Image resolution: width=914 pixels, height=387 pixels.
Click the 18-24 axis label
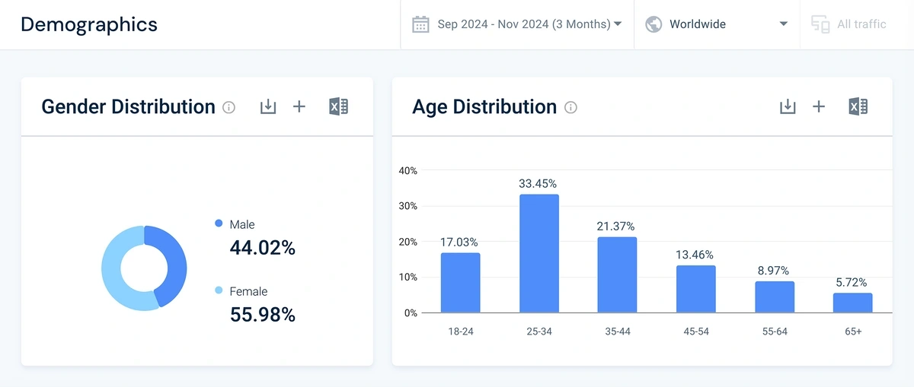tap(460, 332)
